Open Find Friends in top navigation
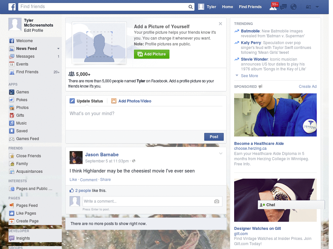 coord(250,7)
